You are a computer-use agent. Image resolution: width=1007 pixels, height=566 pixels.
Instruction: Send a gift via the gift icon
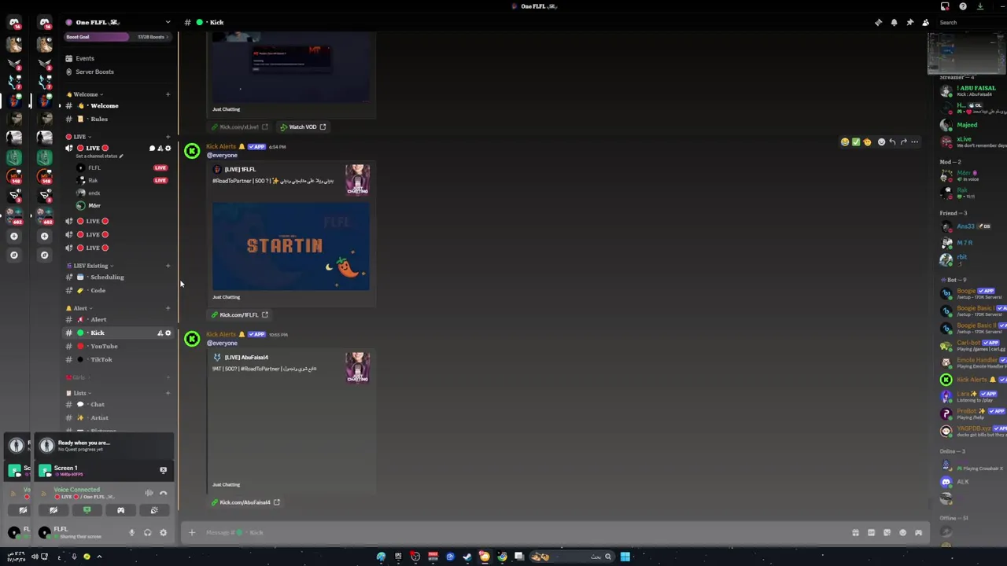(855, 532)
